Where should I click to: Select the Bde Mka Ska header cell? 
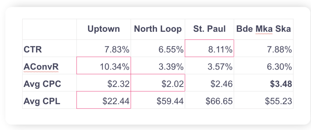pyautogui.click(x=263, y=29)
